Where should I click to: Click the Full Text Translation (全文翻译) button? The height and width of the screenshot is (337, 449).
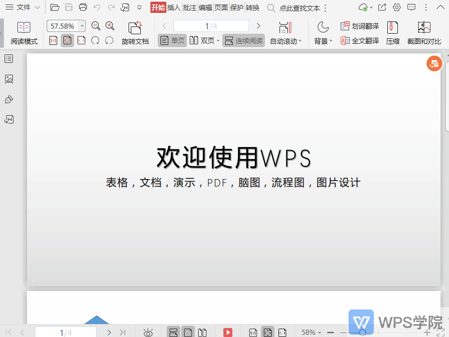(x=360, y=40)
